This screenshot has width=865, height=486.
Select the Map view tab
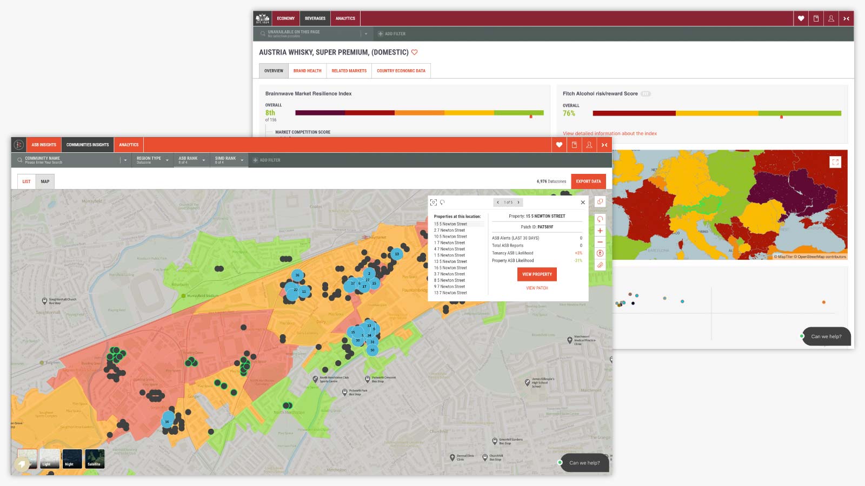pos(45,181)
